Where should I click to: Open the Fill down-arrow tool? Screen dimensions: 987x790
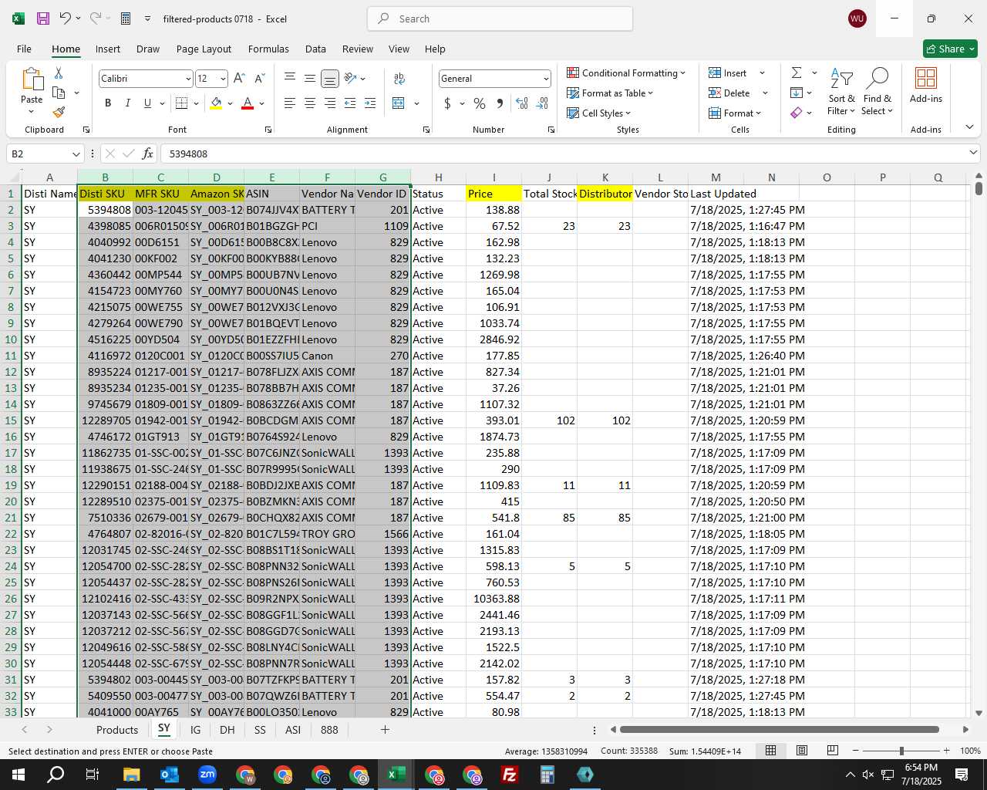797,93
